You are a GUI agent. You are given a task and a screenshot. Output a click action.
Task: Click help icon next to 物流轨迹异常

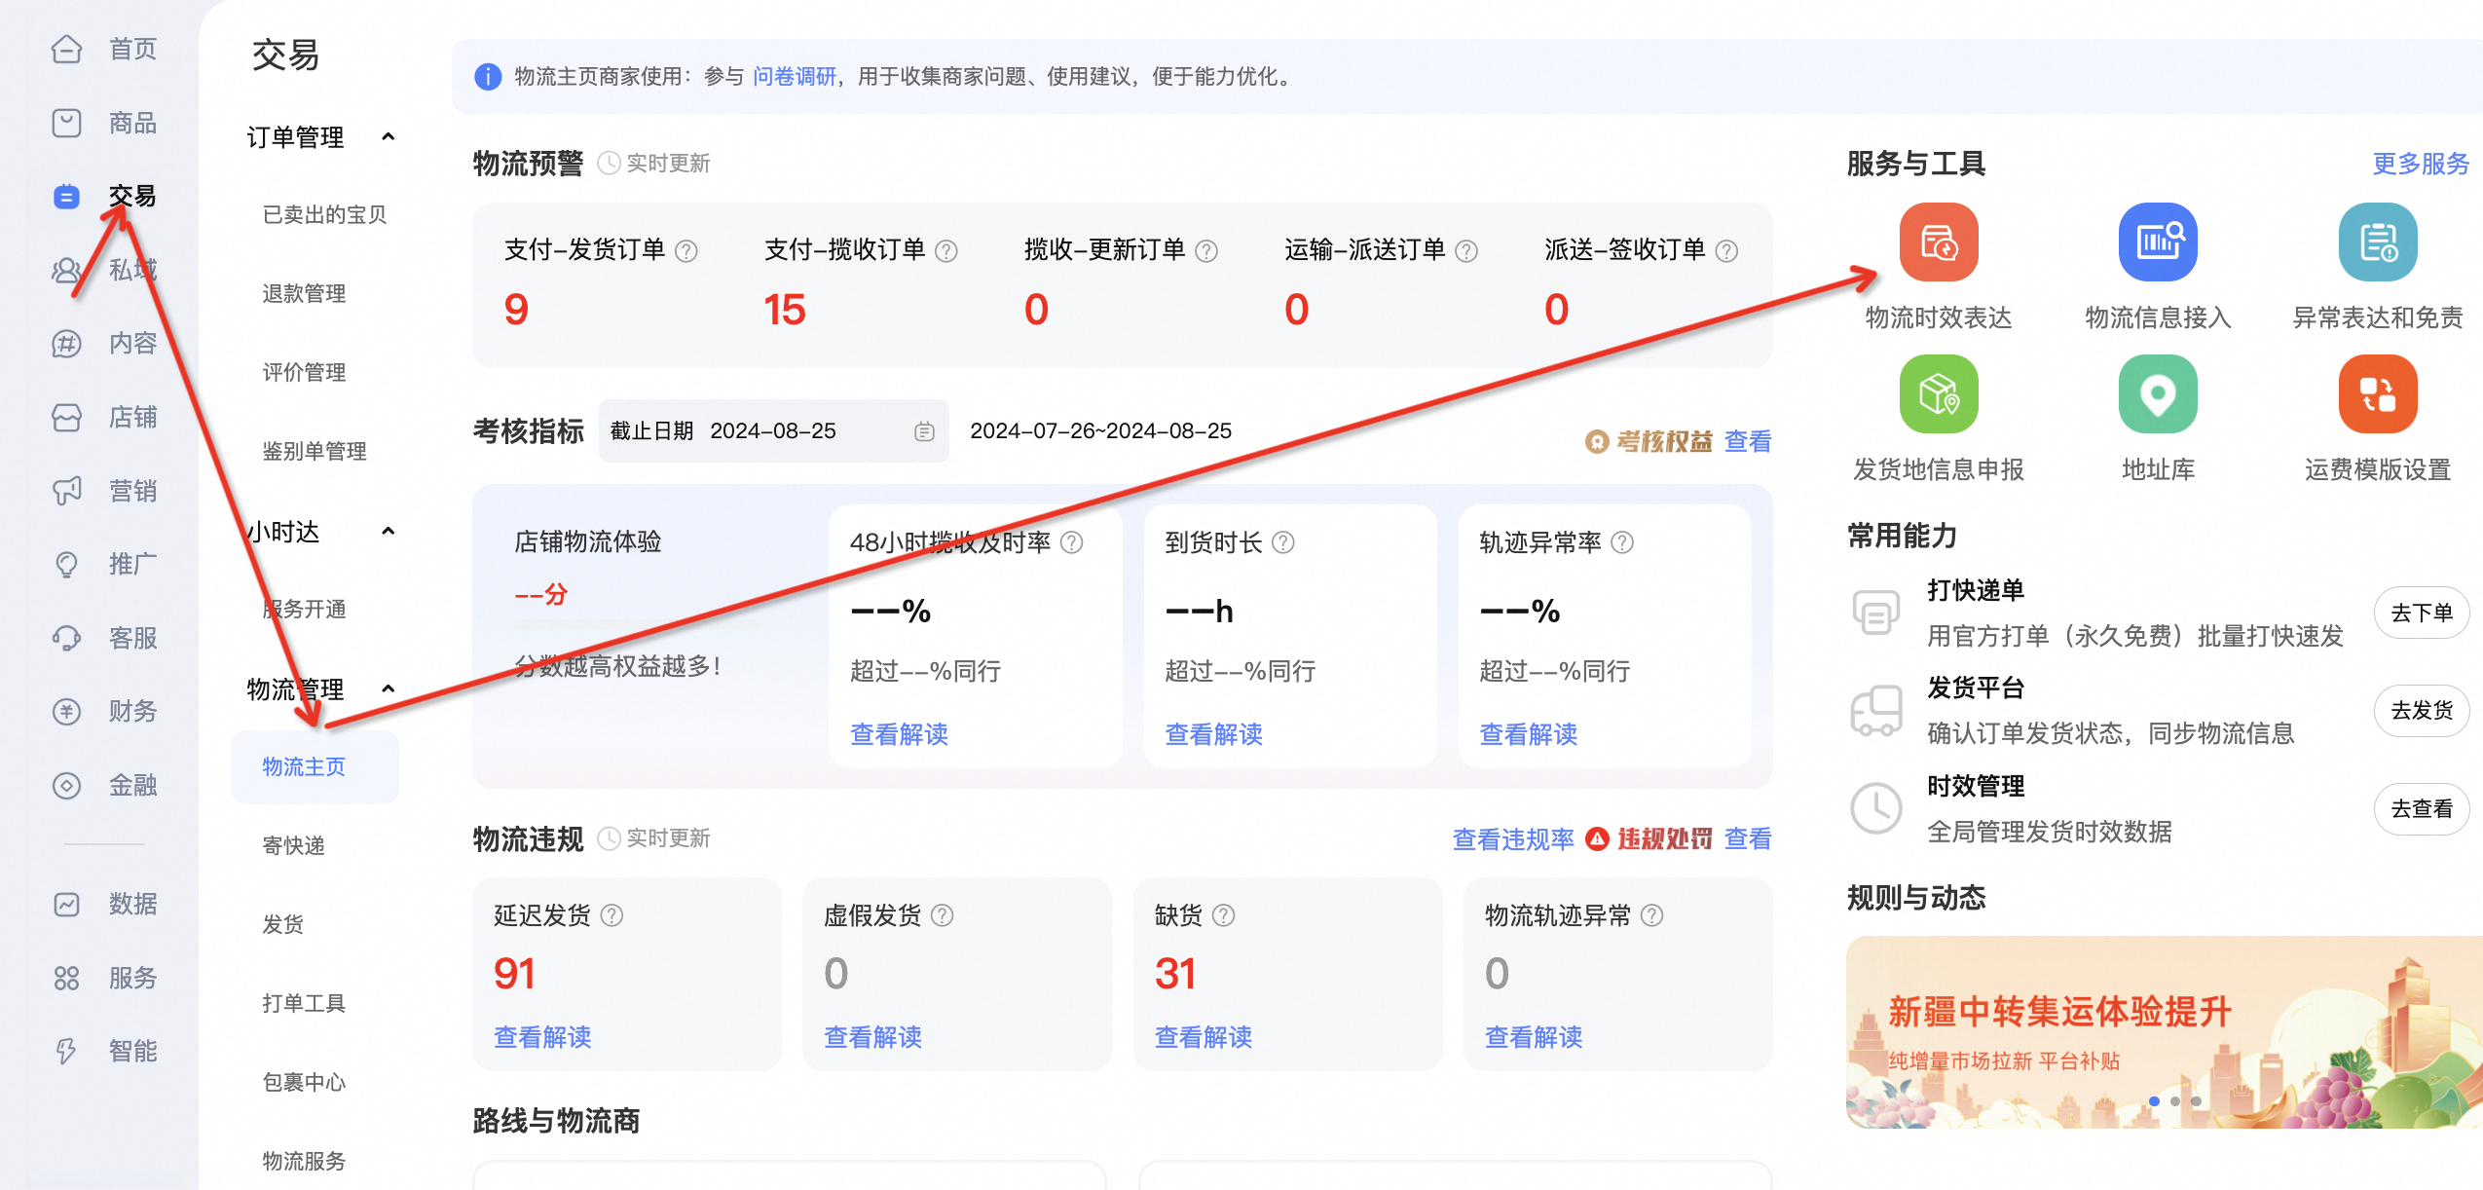click(1652, 915)
